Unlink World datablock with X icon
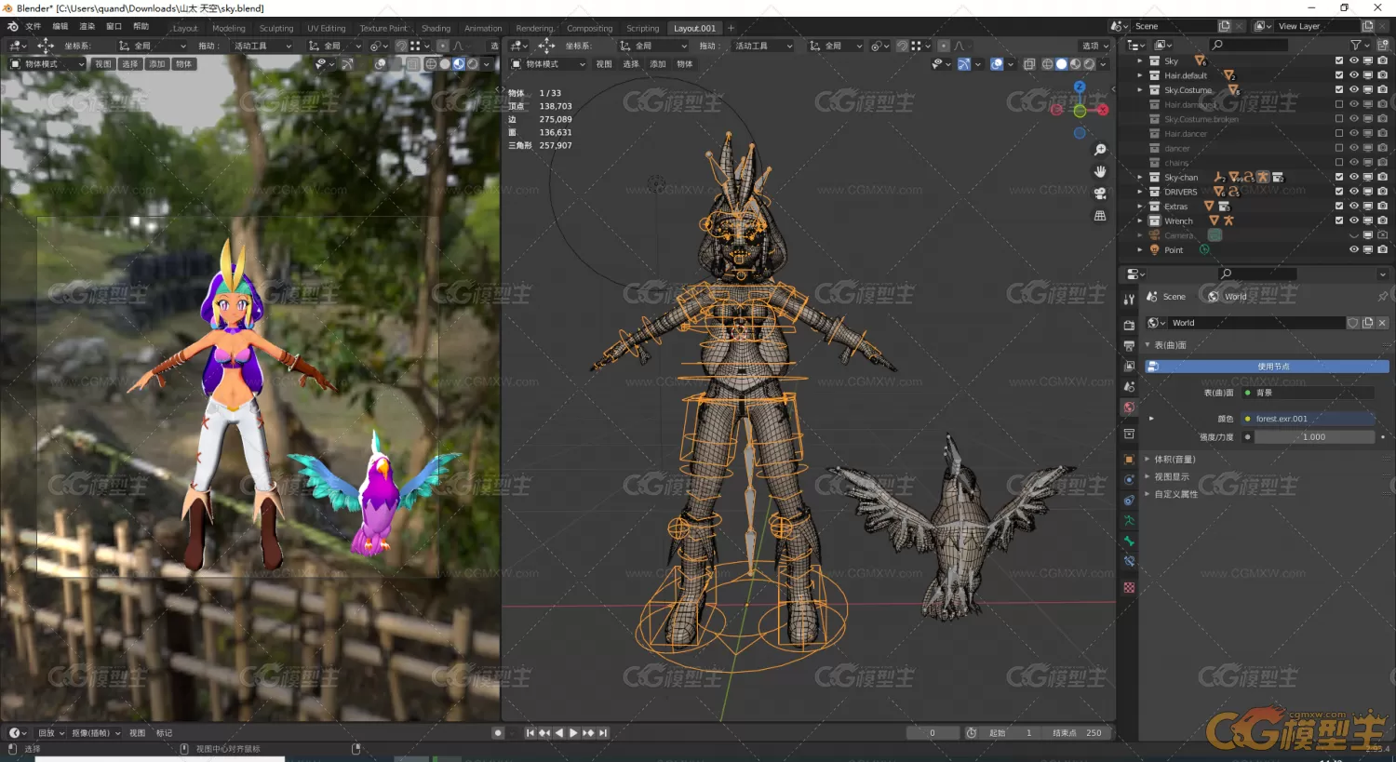 1382,323
